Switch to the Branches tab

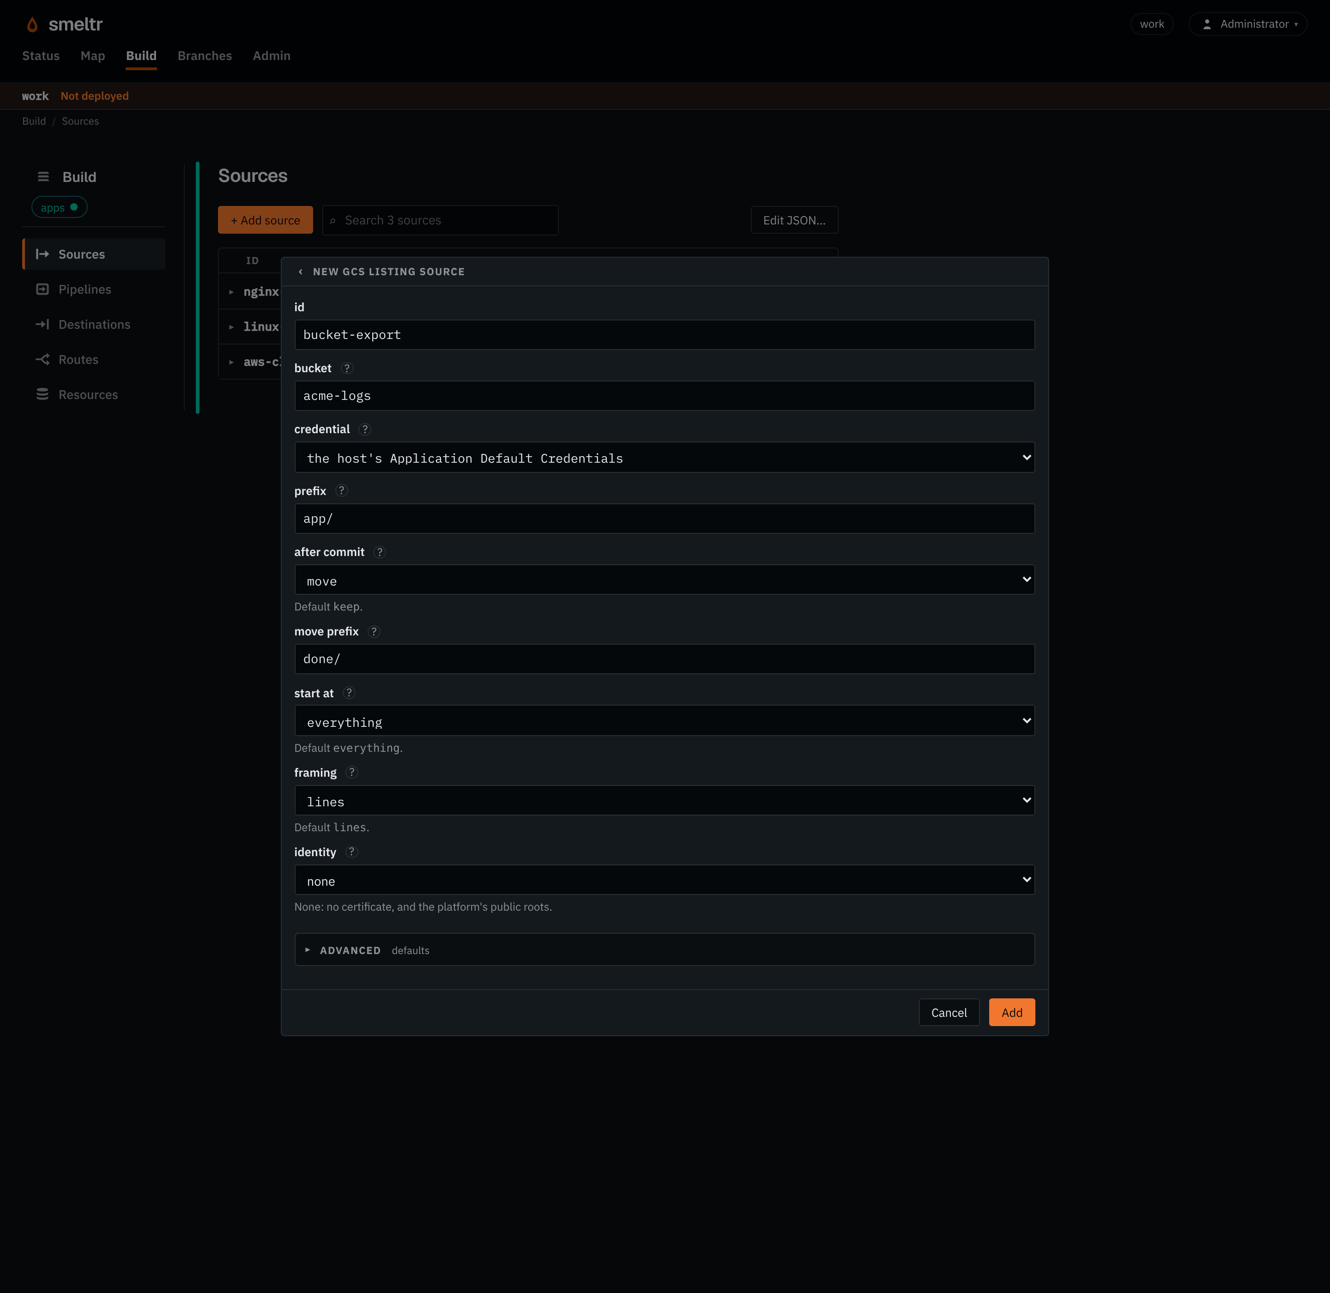pos(205,56)
